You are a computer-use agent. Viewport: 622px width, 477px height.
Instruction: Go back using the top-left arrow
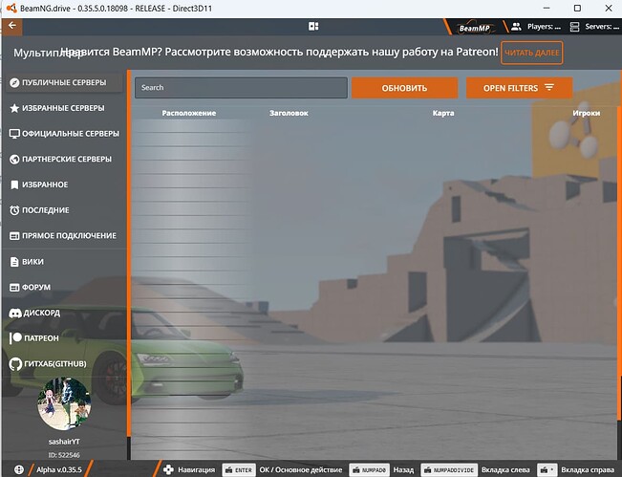click(12, 26)
